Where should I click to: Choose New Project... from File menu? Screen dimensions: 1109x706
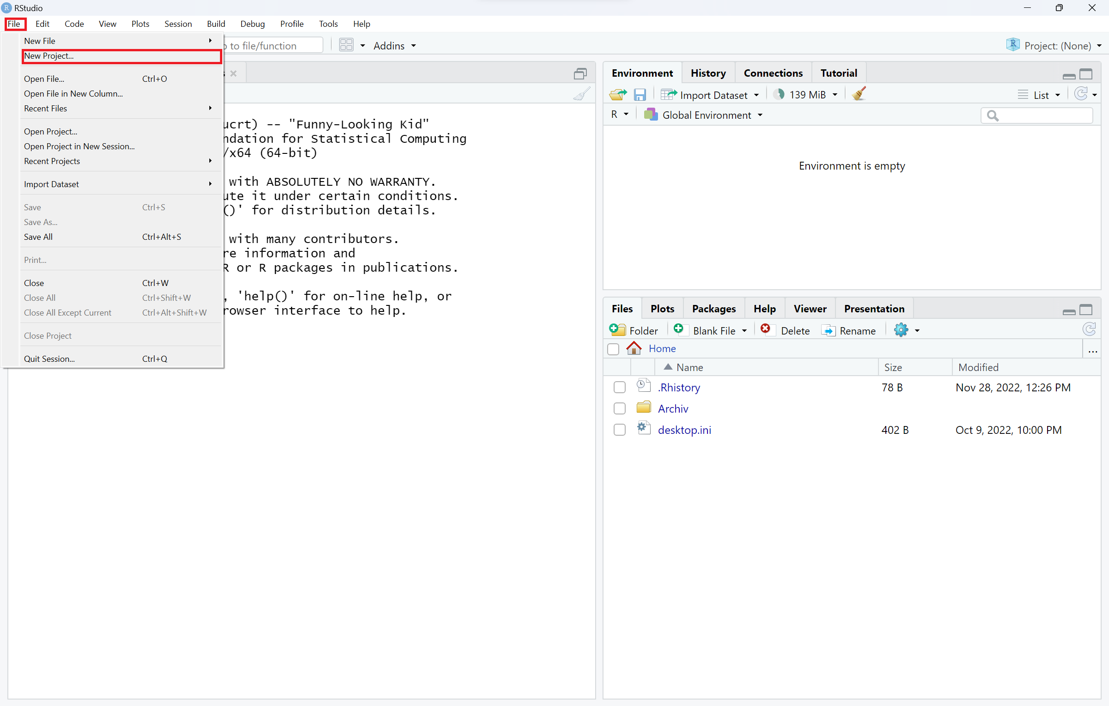[x=49, y=56]
